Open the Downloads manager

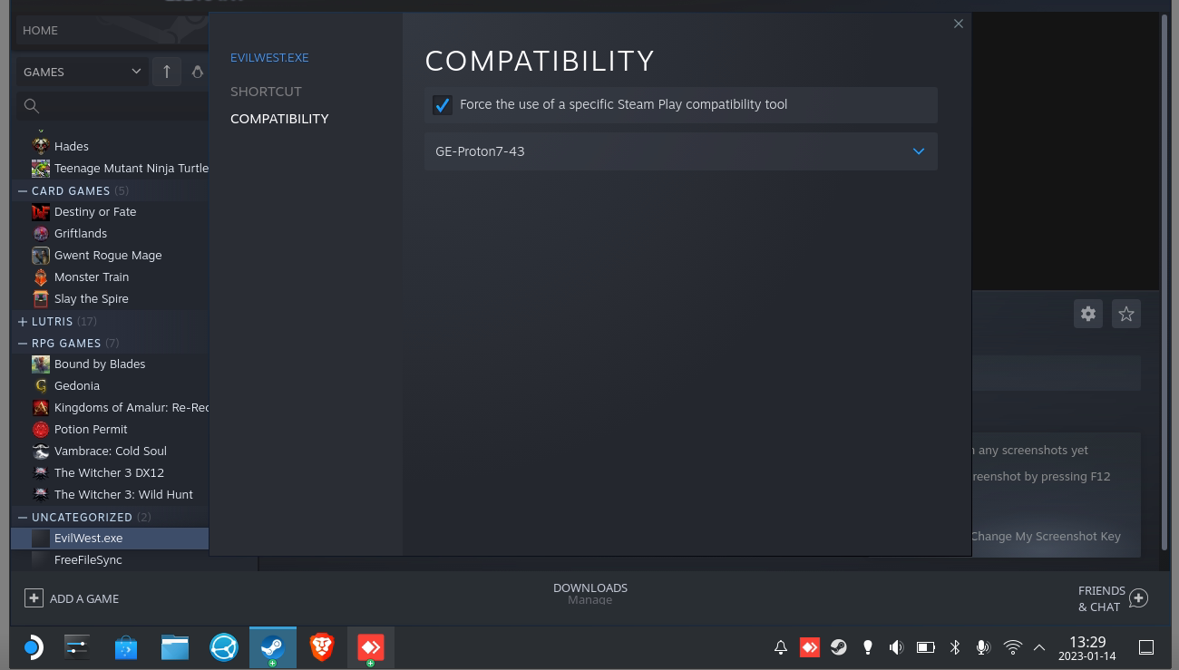(590, 594)
